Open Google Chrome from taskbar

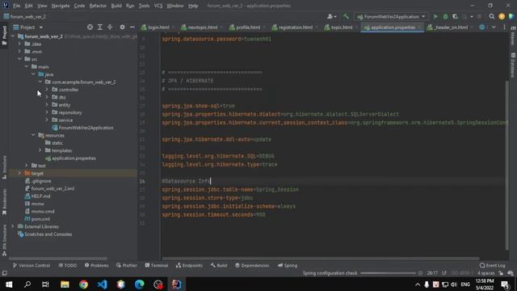(x=83, y=284)
